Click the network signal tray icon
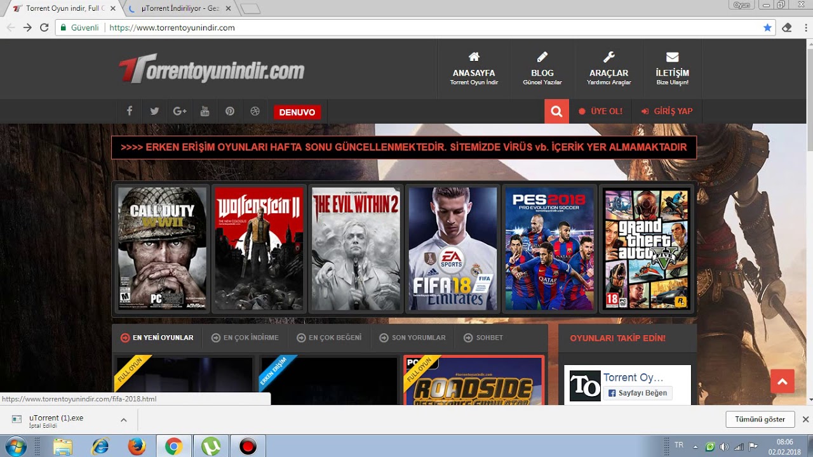This screenshot has width=813, height=457. [x=738, y=446]
